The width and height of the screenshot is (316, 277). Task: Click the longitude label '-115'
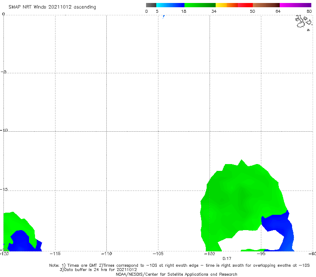(x=55, y=254)
